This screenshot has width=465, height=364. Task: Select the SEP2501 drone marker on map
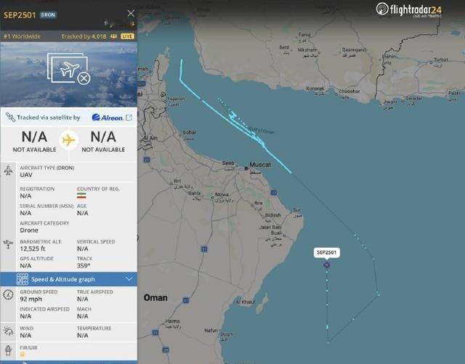pyautogui.click(x=326, y=264)
